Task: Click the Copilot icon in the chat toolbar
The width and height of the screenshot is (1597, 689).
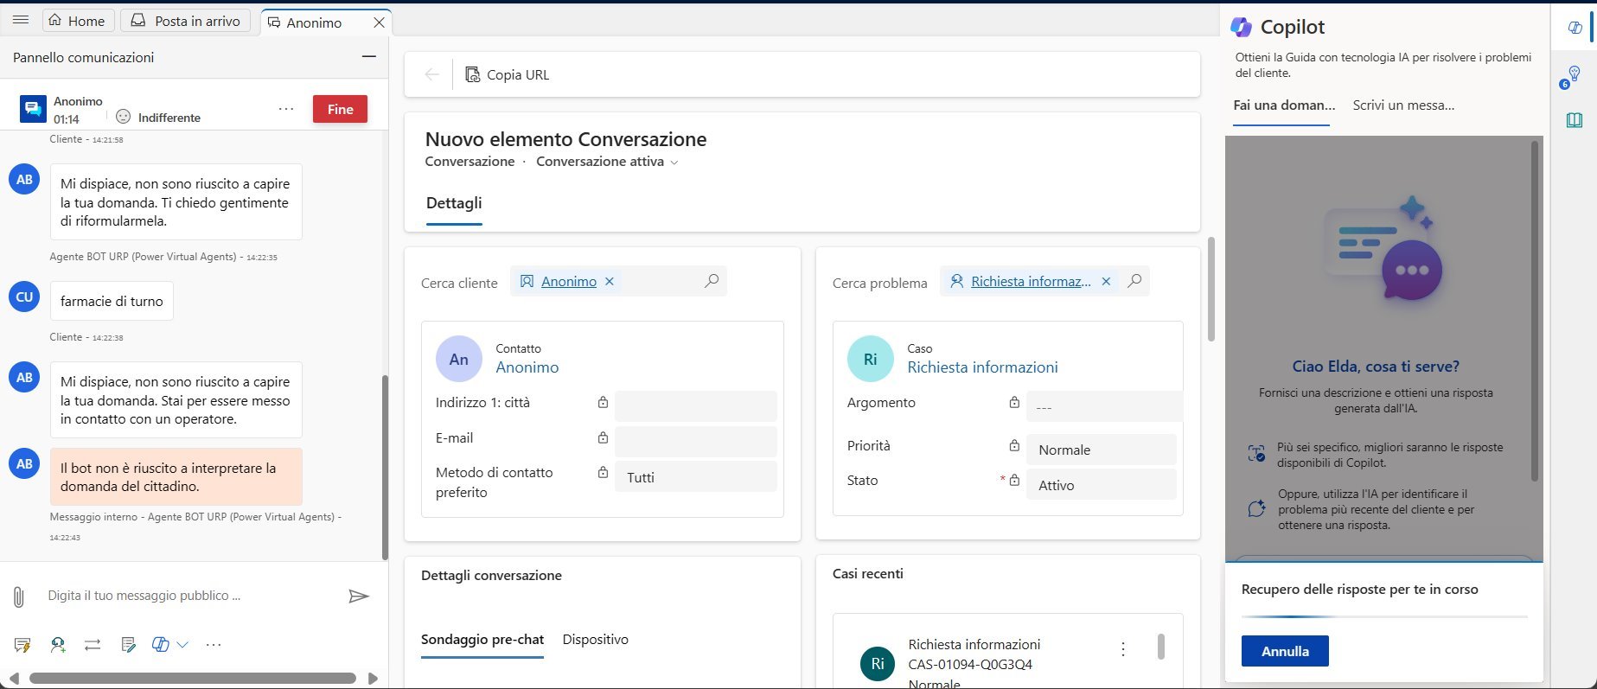Action: pos(161,644)
